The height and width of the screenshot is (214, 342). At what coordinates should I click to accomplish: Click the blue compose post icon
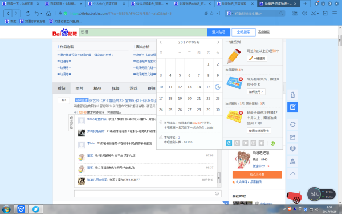293,107
